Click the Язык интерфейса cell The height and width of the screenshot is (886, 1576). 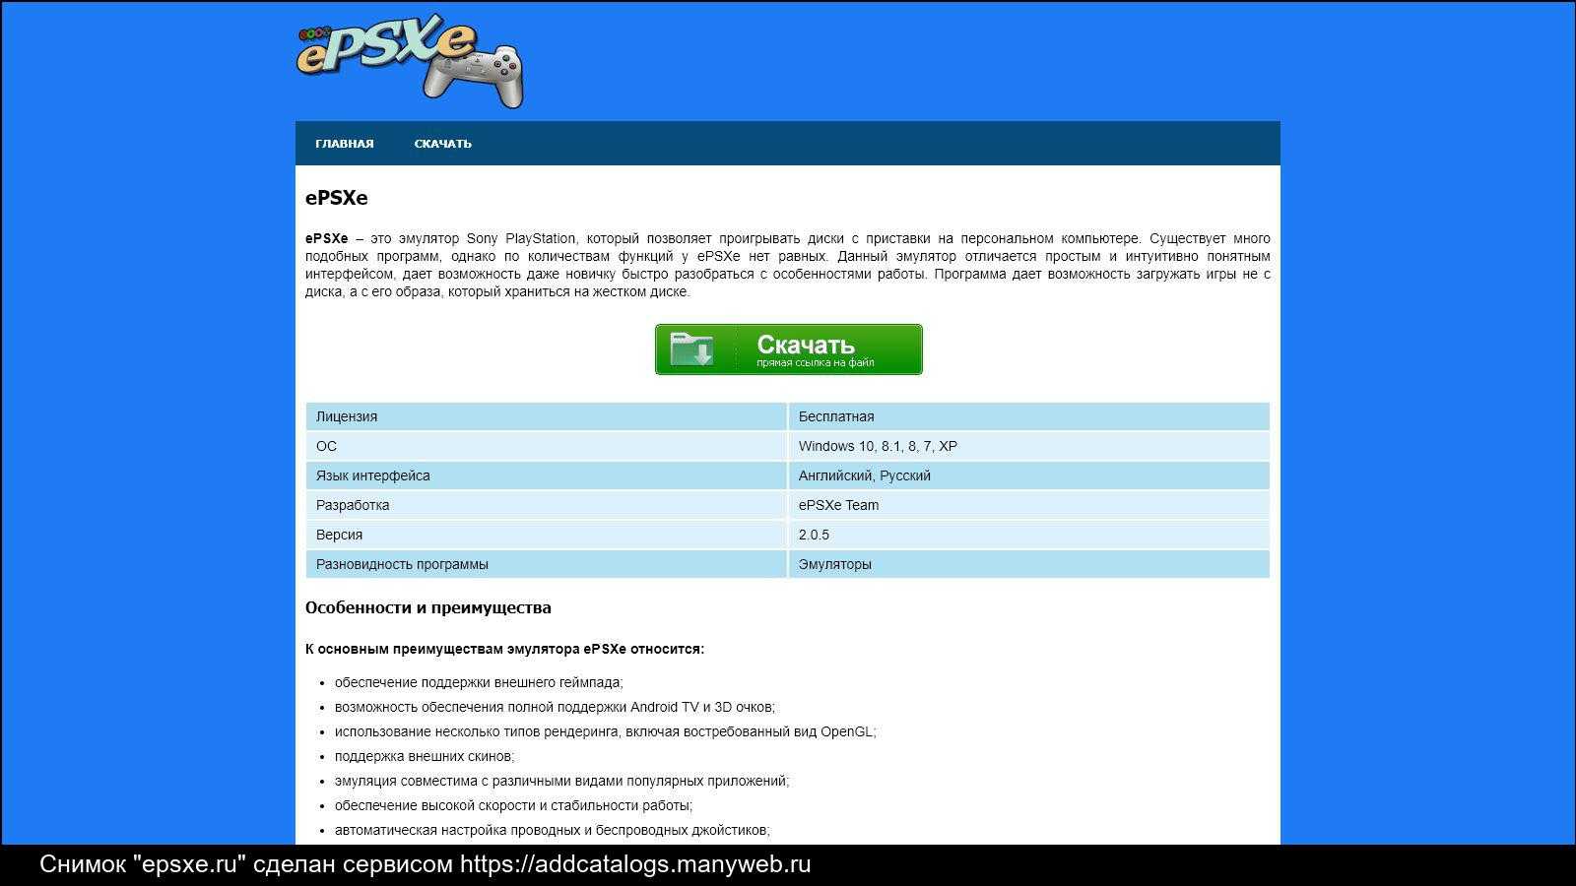[546, 475]
